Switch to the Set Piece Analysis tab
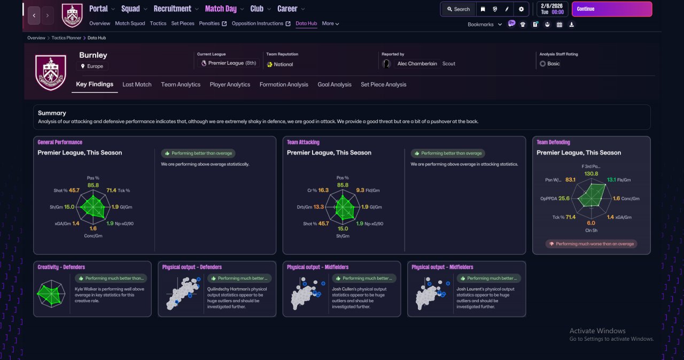 pos(383,85)
